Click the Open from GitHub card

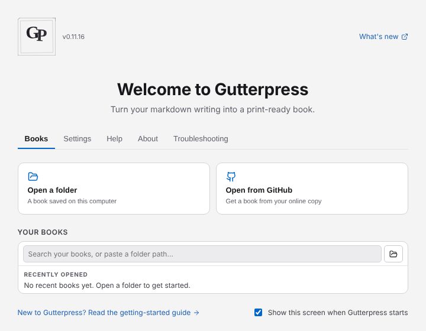312,189
